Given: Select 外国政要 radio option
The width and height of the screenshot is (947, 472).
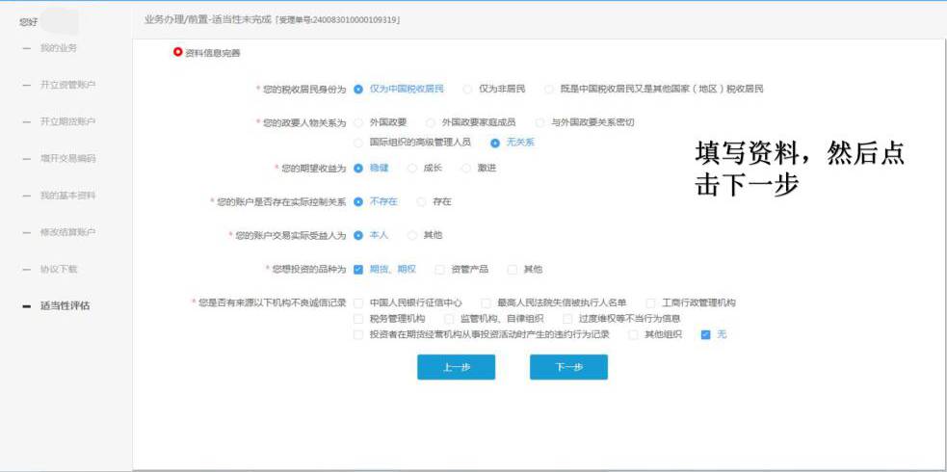Looking at the screenshot, I should pos(359,123).
